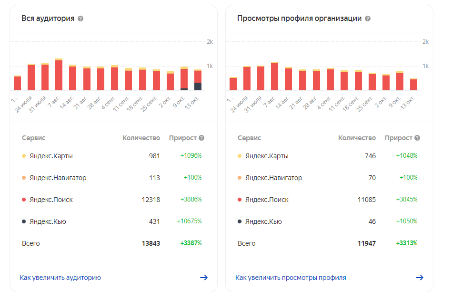Screen dimensions: 462x297
Task: Click orange Яндекс.Навигатор legend dot in Вся аудитория
Action: [24, 178]
